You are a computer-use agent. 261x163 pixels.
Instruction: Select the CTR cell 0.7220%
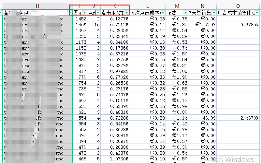tap(115, 118)
